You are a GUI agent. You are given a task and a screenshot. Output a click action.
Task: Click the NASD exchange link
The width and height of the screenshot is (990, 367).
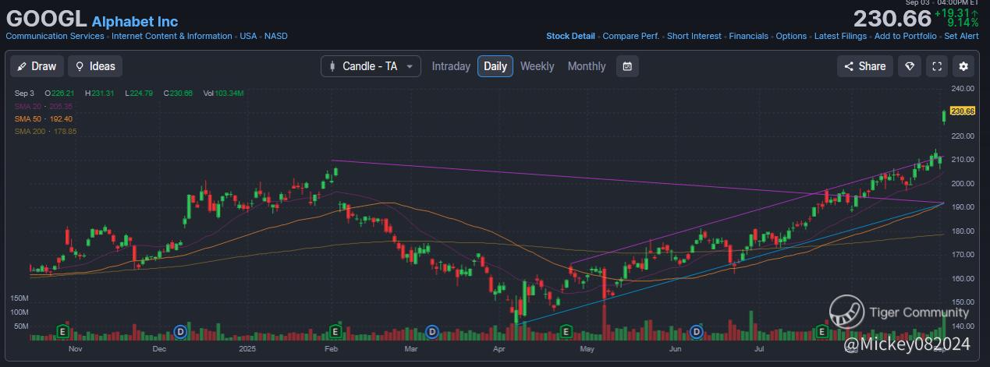point(275,36)
